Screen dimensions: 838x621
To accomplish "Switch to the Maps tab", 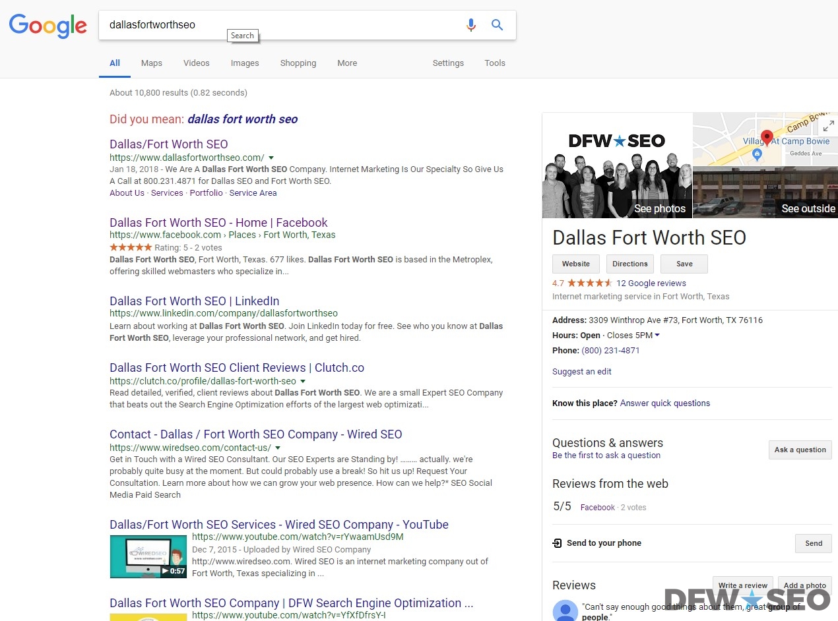I will click(x=152, y=63).
